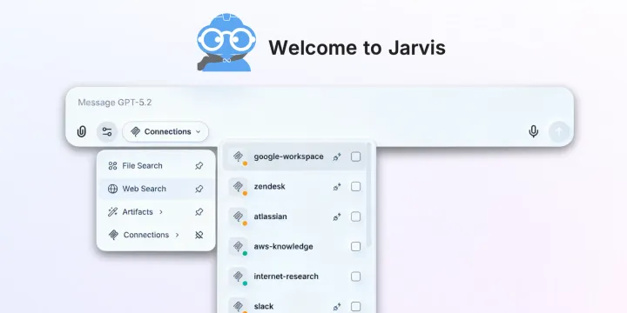Image resolution: width=627 pixels, height=313 pixels.
Task: Open the Connections submenu item
Action: (156, 235)
